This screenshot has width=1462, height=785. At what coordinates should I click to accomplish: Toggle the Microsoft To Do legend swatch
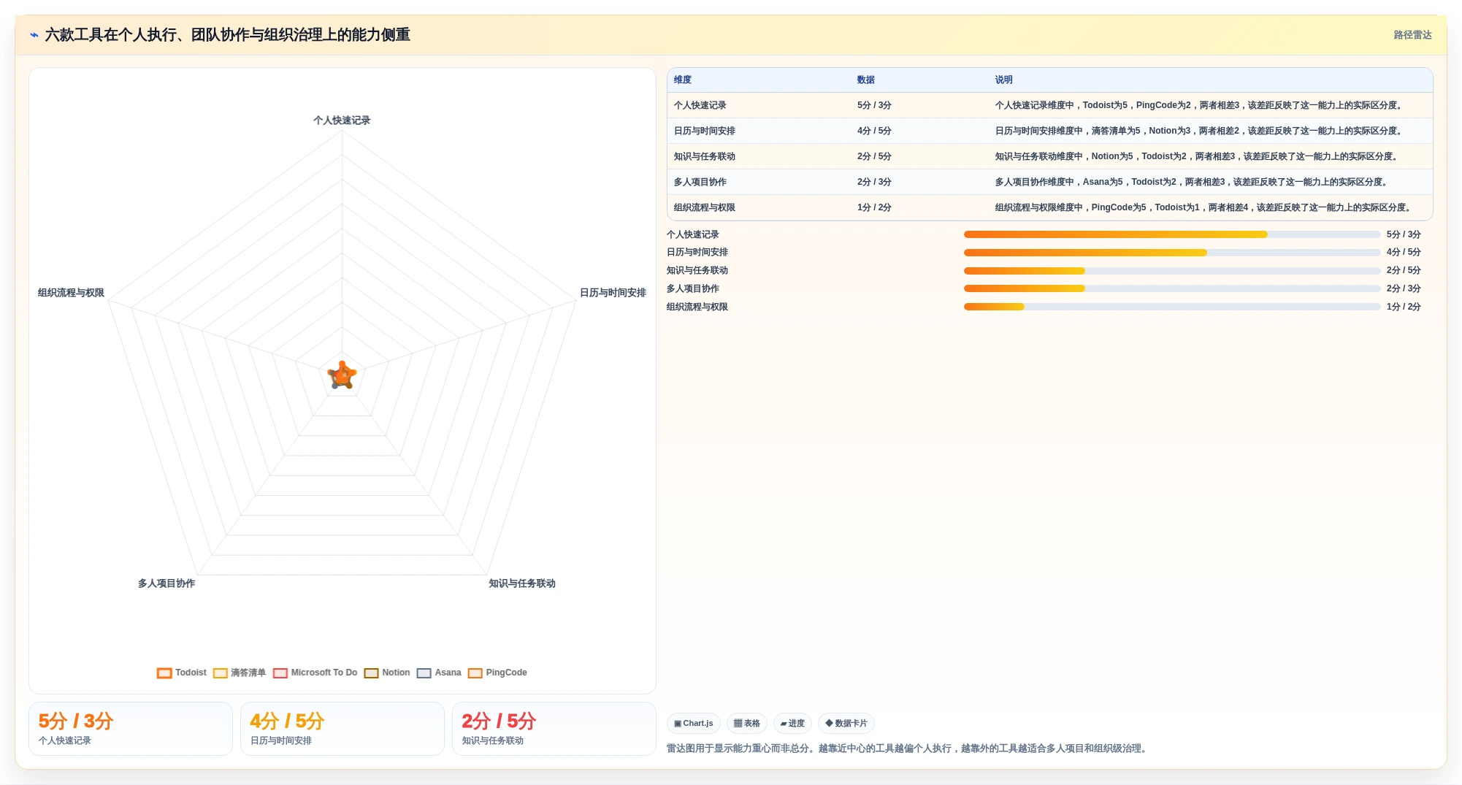280,673
